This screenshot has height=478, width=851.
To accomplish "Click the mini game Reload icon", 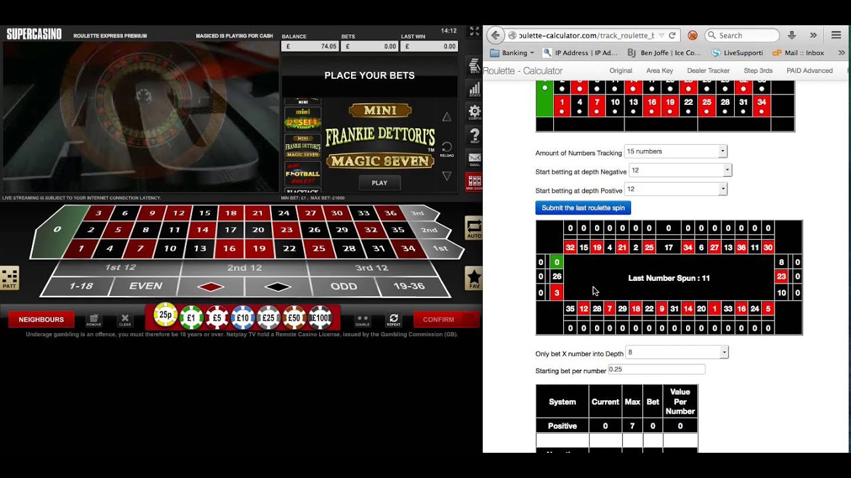I will point(447,148).
